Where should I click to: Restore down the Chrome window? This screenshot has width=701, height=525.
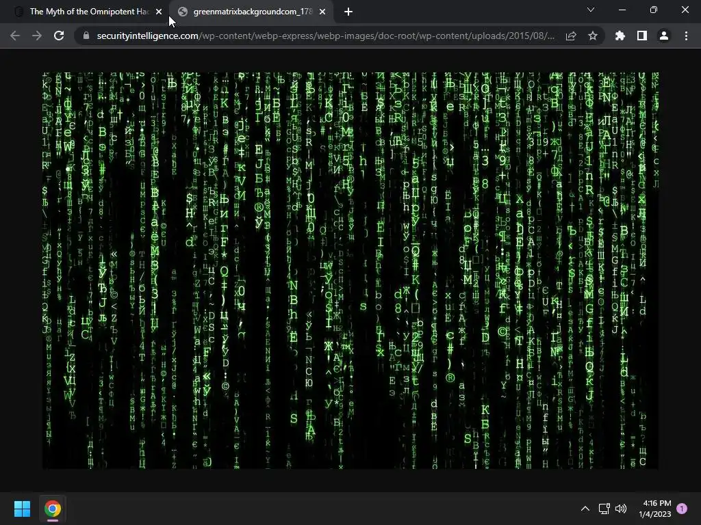point(654,10)
